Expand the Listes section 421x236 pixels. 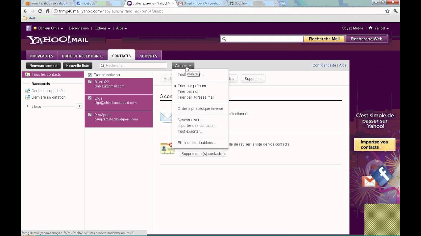(27, 106)
